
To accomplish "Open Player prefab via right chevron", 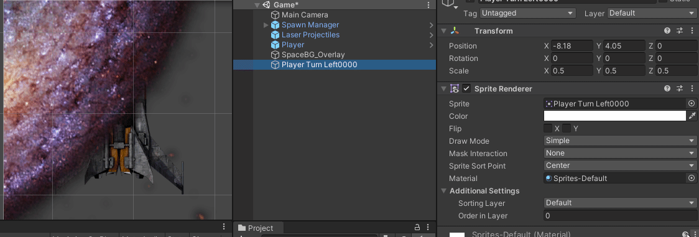I will (432, 45).
